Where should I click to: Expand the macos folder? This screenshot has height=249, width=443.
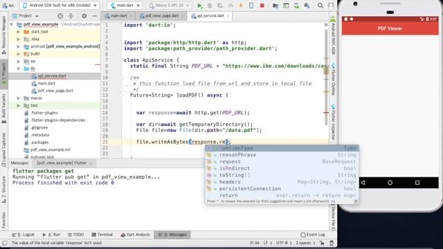19,98
